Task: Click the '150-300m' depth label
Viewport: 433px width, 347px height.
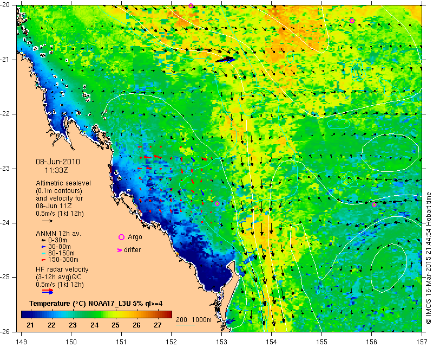Action: [63, 260]
